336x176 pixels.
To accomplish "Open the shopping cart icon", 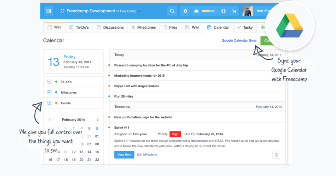I will [x=234, y=11].
